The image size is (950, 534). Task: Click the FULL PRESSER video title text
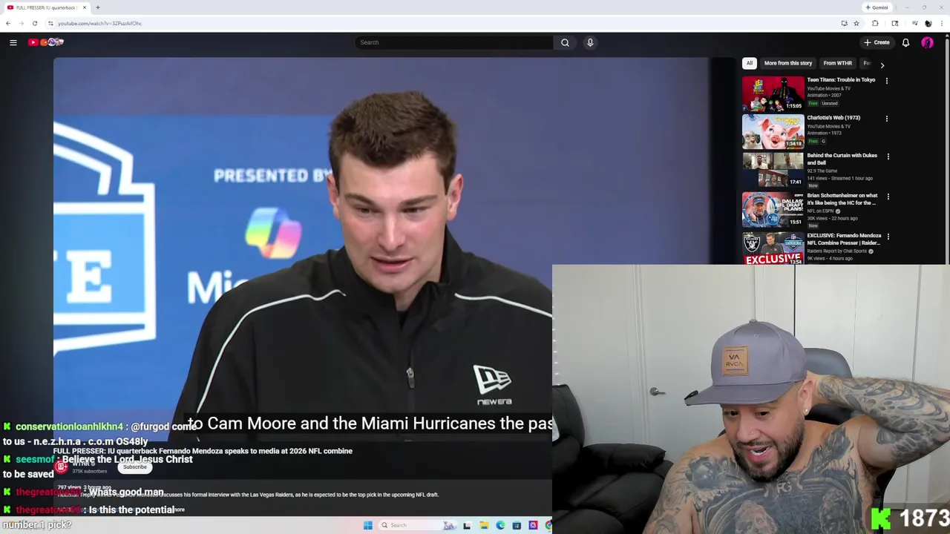[203, 451]
